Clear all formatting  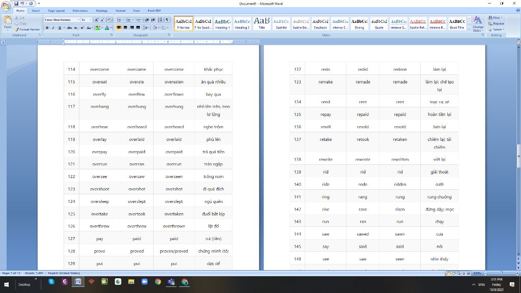click(x=110, y=20)
